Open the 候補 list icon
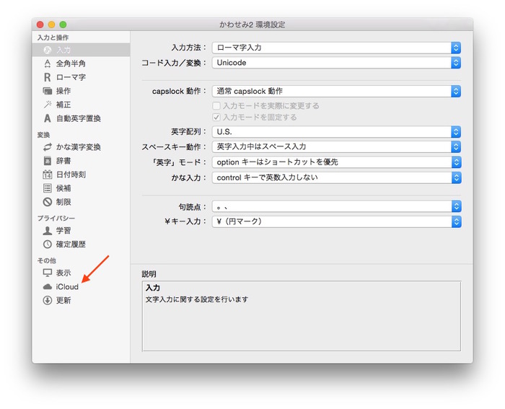The image size is (505, 409). pos(48,188)
